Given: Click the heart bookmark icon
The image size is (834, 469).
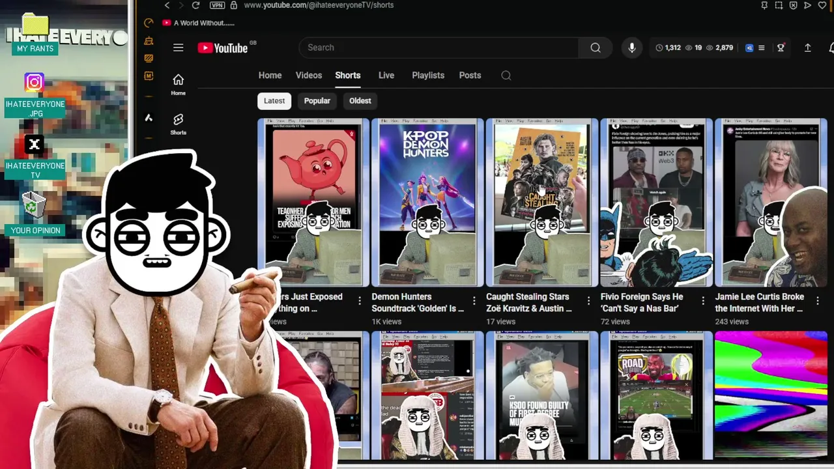Looking at the screenshot, I should pos(822,5).
